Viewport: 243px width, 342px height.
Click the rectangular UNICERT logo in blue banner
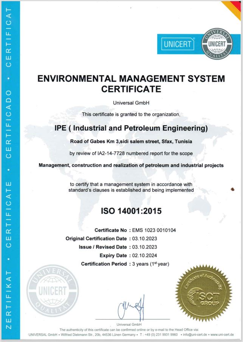pyautogui.click(x=178, y=44)
